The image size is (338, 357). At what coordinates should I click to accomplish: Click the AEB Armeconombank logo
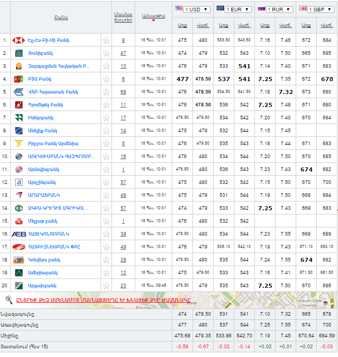point(19,234)
